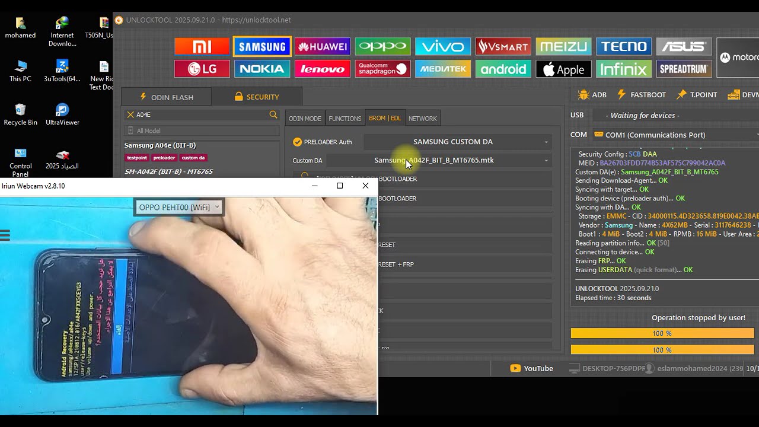Click the upper 100 % progress bar
The image size is (759, 427).
pos(662,333)
